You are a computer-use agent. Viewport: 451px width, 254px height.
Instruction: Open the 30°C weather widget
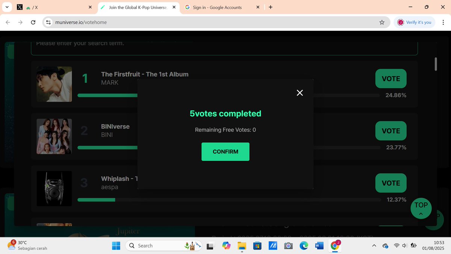[x=27, y=245]
